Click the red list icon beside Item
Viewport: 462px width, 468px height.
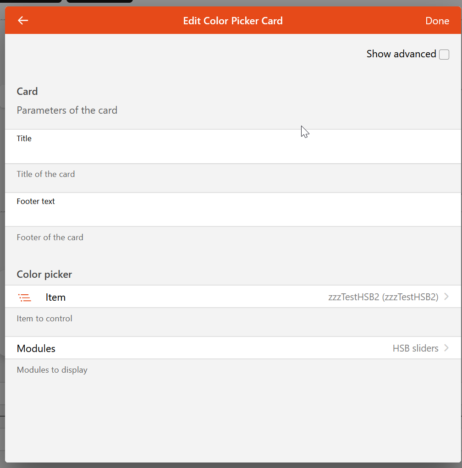(25, 297)
